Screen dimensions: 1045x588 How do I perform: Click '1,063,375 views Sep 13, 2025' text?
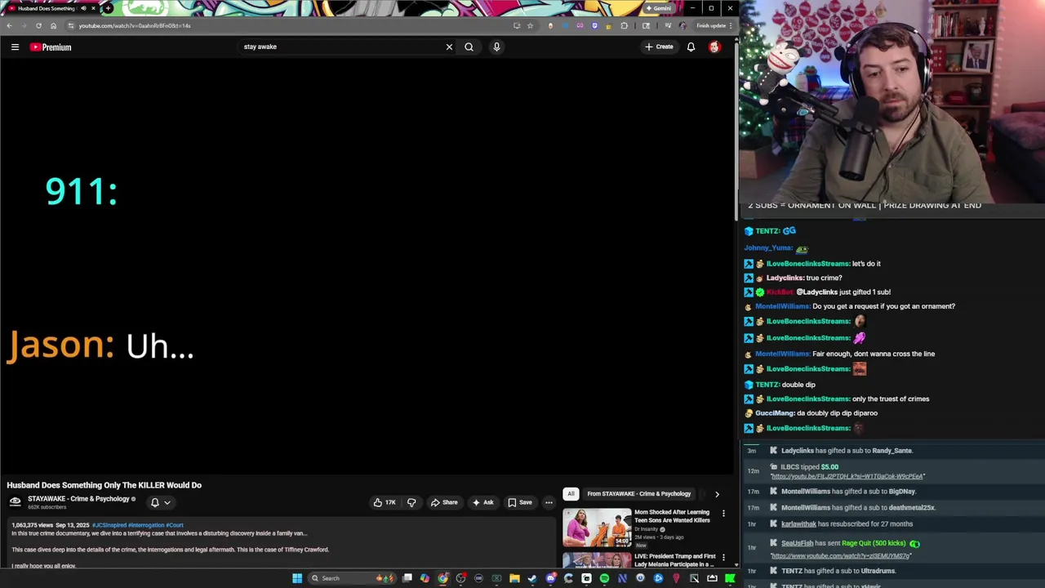(x=50, y=525)
